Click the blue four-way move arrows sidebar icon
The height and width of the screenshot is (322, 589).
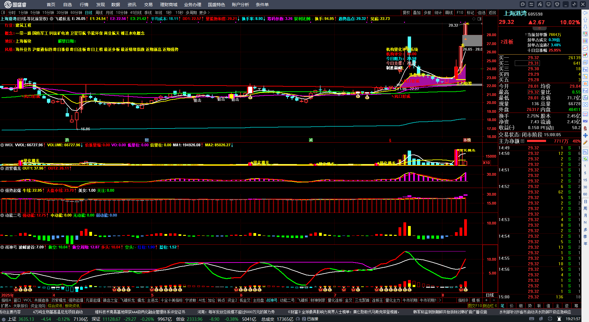coord(585,135)
